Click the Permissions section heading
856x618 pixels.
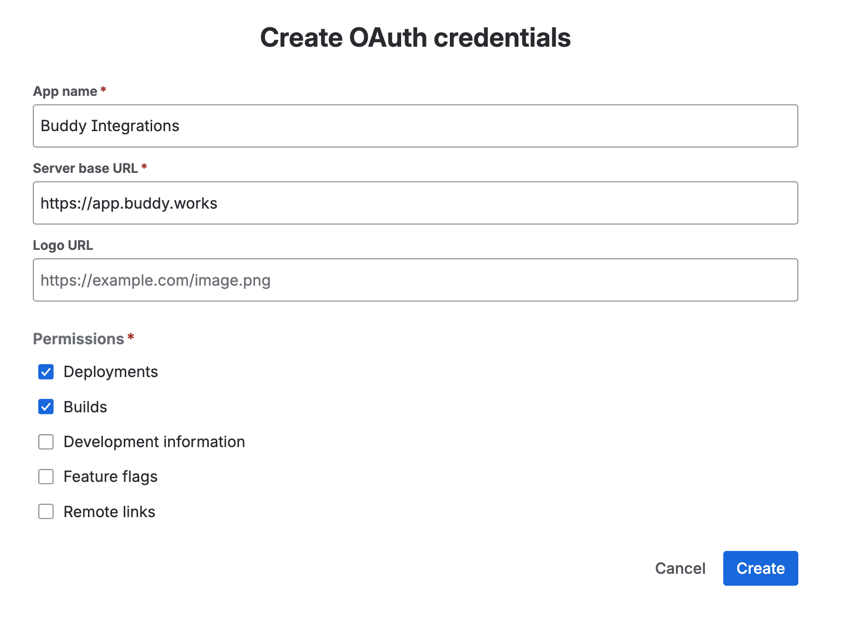79,338
